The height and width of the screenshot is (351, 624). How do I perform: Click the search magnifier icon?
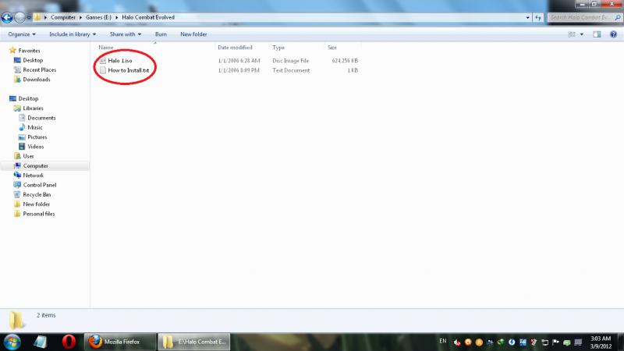point(618,17)
